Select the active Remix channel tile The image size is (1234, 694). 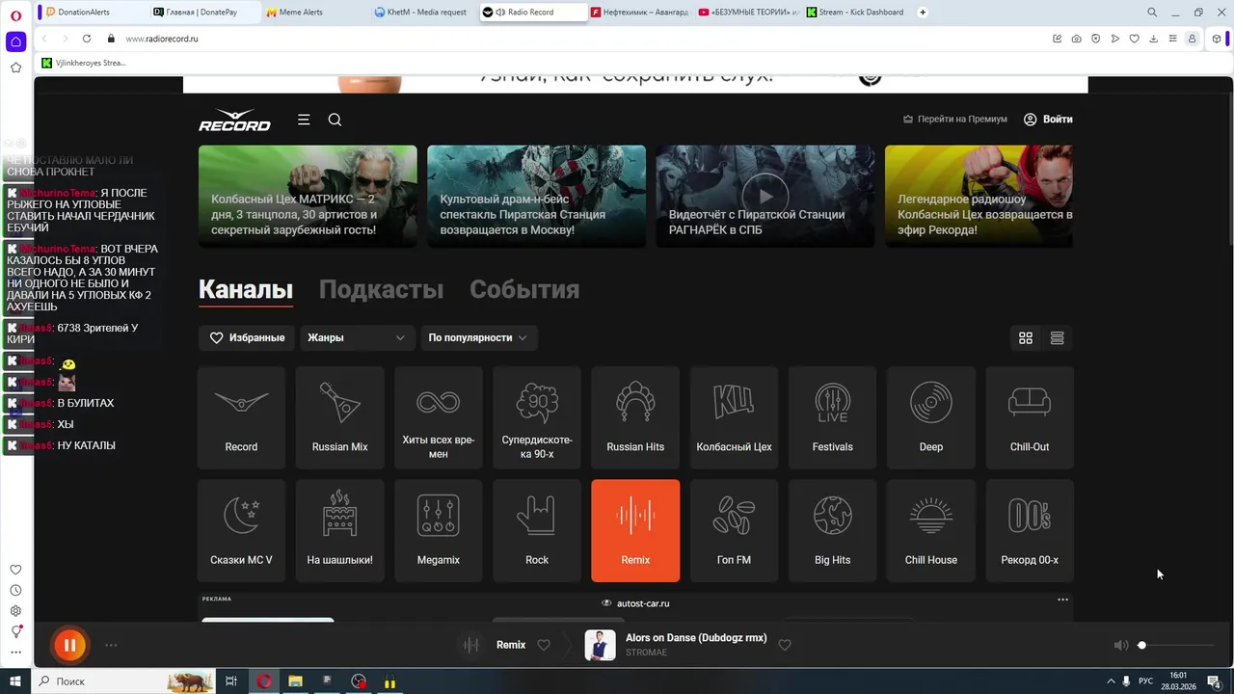tap(635, 531)
